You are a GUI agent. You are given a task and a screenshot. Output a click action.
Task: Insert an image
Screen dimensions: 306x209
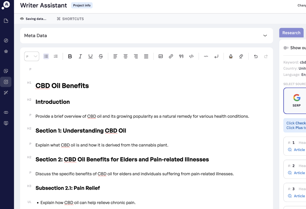(161, 56)
